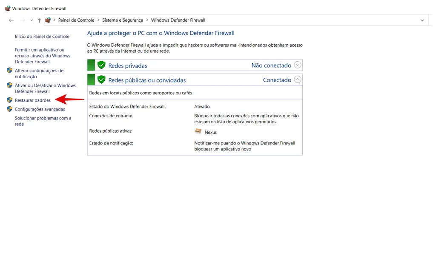Click the Nexus network bench icon
This screenshot has width=436, height=275.
[x=198, y=131]
